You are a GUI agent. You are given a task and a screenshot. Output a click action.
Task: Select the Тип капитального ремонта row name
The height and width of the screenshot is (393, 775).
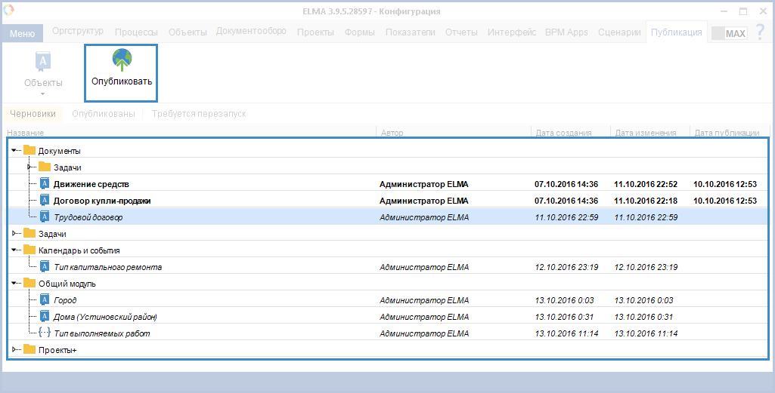tap(108, 267)
